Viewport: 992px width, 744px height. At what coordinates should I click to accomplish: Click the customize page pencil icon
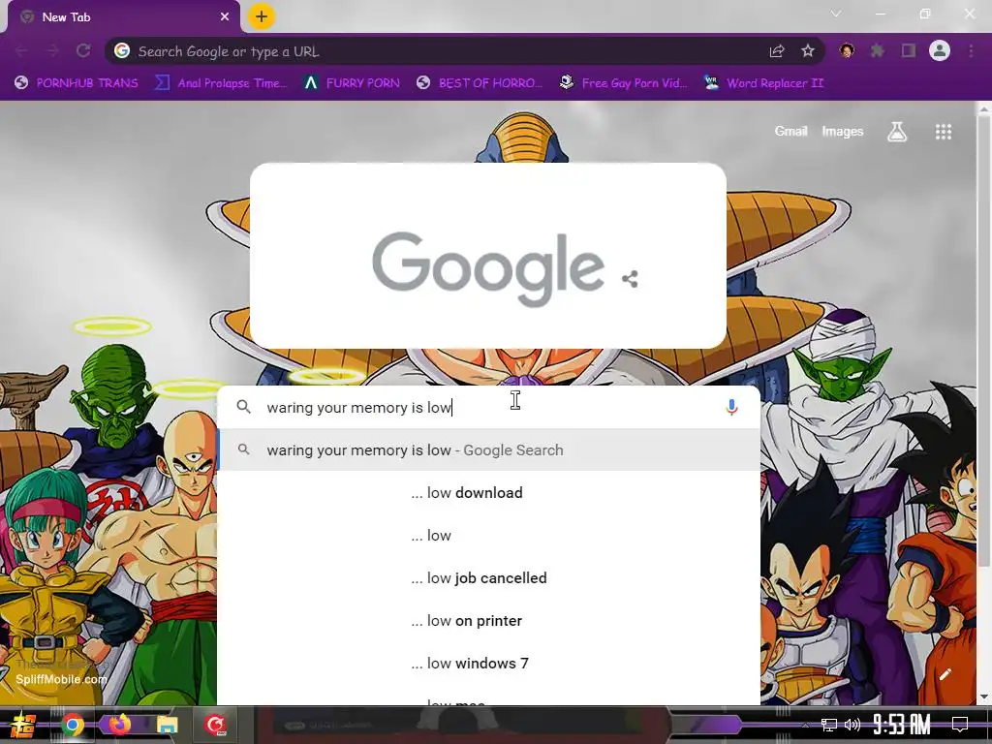pos(945,674)
